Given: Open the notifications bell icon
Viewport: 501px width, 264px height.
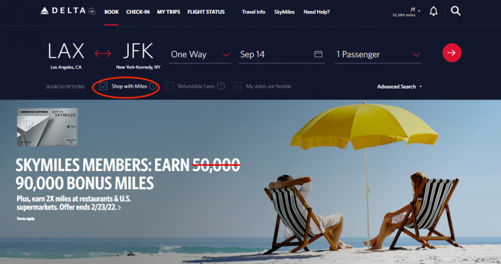Looking at the screenshot, I should tap(433, 11).
